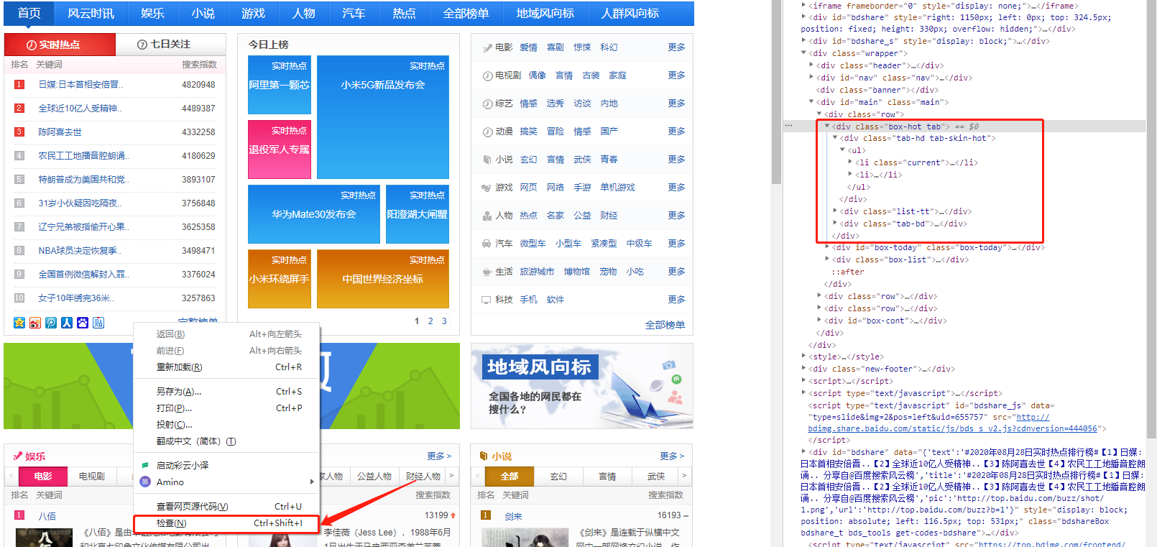Open the 小米5G新品发布会 hot tile
1157x547 pixels.
click(x=383, y=117)
